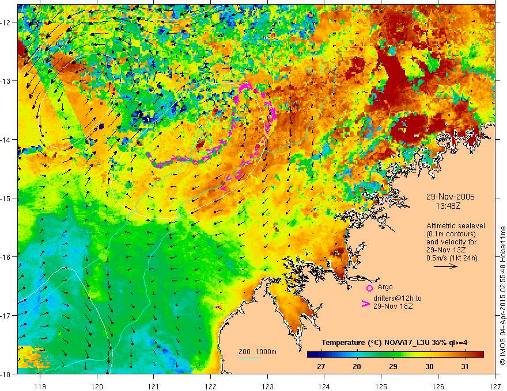
Task: Click the 0.5m/s velocity scale arrow
Action: tap(445, 266)
